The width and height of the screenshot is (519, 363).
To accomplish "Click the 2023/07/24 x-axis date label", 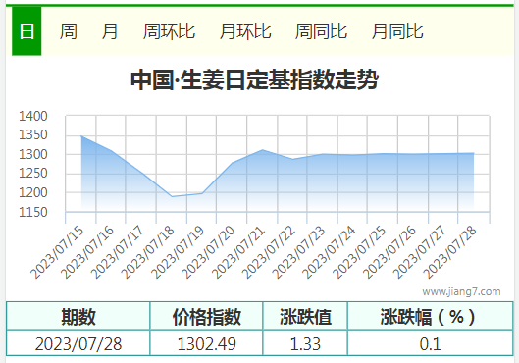I will [x=330, y=253].
